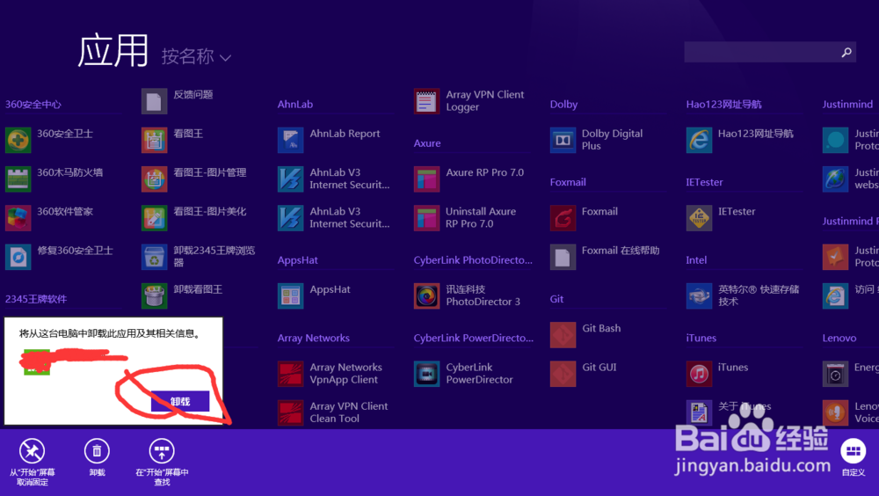
Task: Select the iTunes group header
Action: point(701,338)
